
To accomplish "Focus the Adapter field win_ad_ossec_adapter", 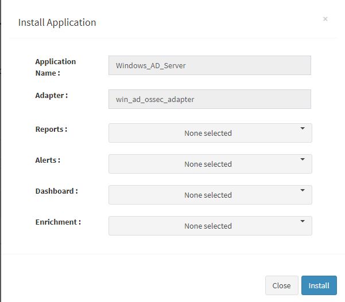I will (x=210, y=99).
